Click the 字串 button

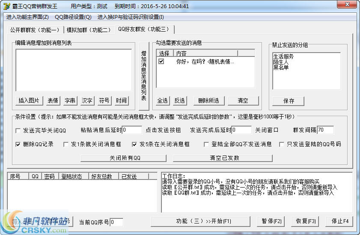(x=70, y=101)
